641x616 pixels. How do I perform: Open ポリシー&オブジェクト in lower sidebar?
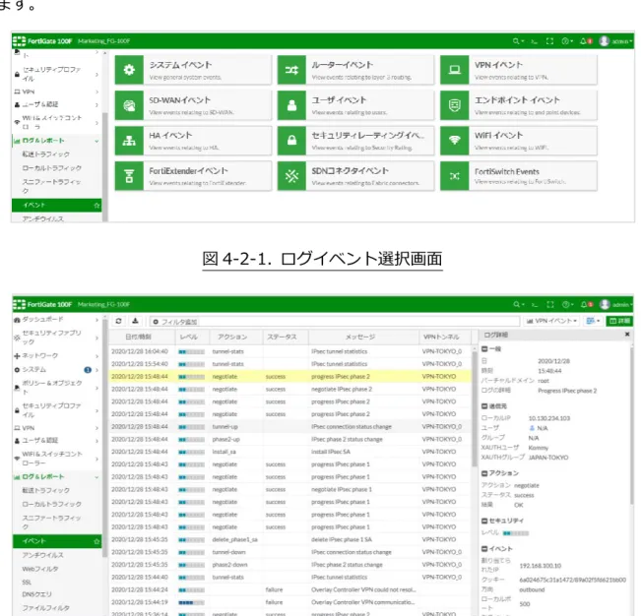56,388
